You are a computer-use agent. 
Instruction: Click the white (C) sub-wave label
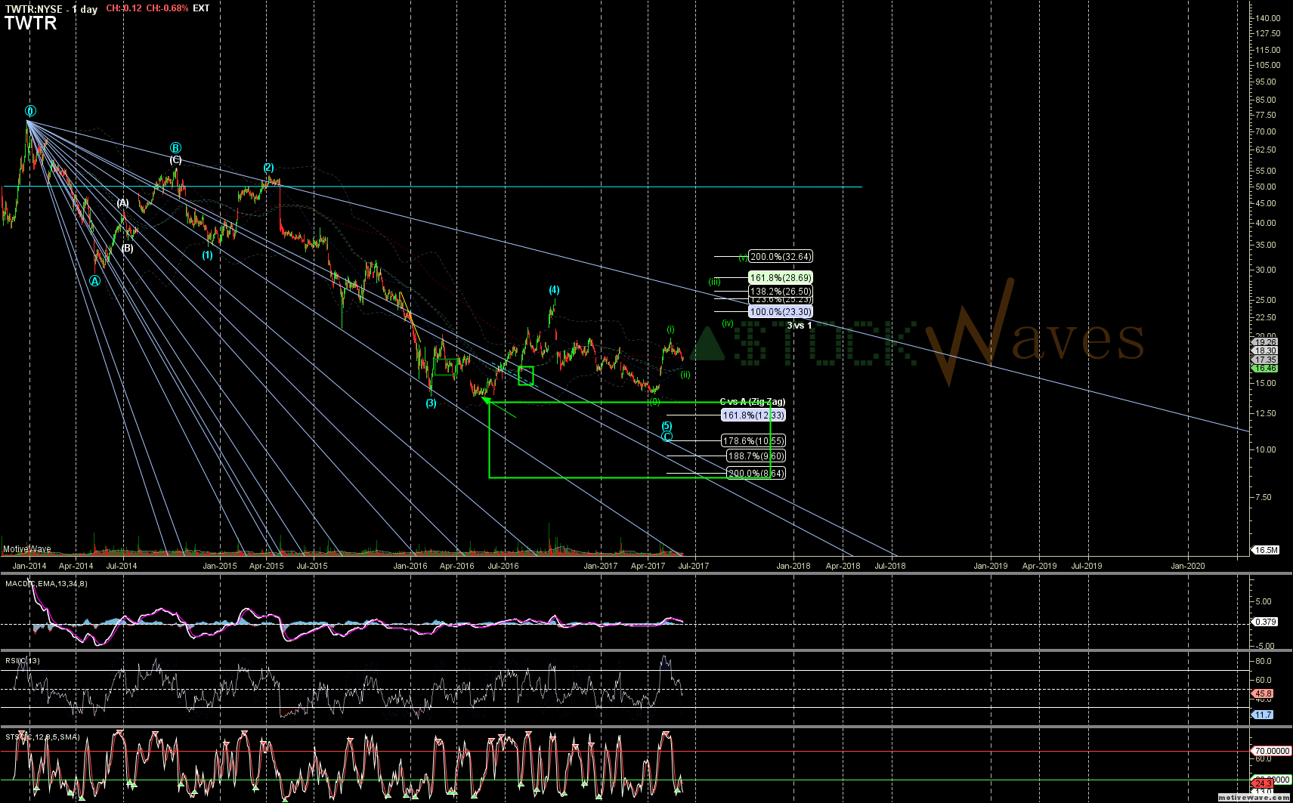(175, 160)
